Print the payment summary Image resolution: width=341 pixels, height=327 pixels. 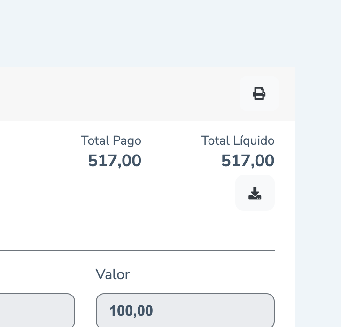coord(259,93)
